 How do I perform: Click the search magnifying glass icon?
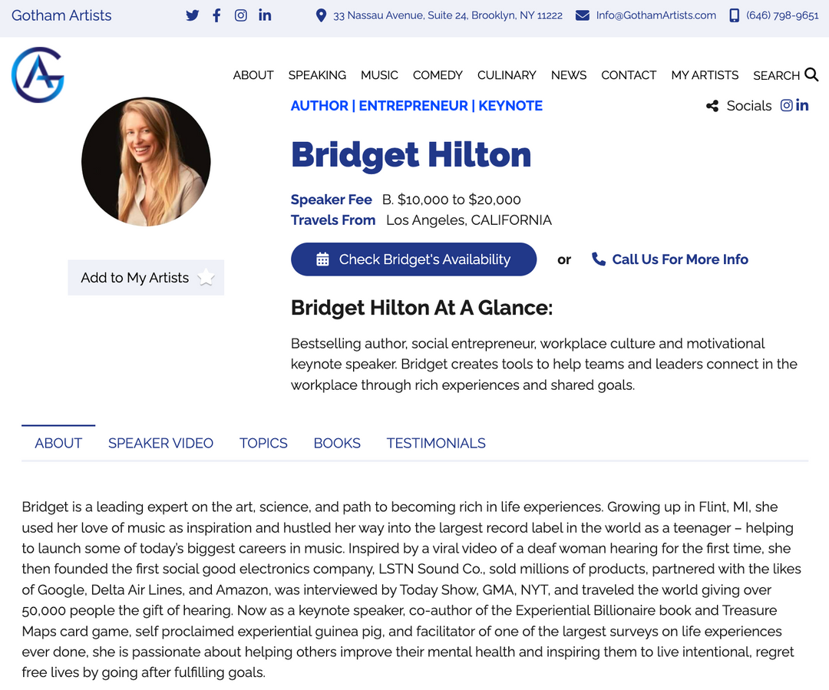point(811,74)
